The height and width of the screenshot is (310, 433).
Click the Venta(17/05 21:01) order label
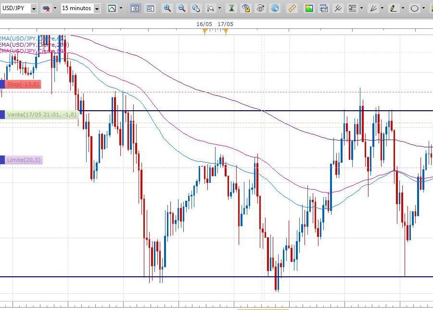tap(41, 115)
